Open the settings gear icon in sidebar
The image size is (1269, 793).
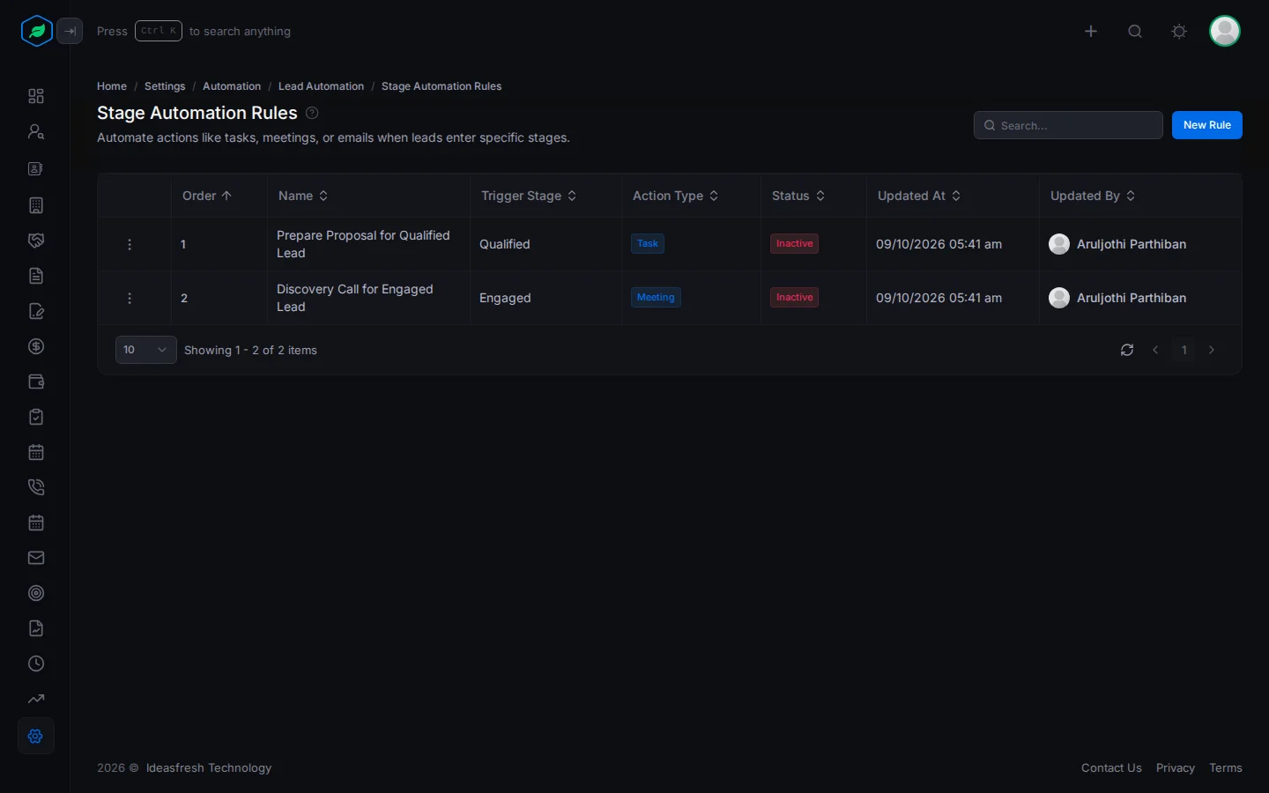[36, 737]
